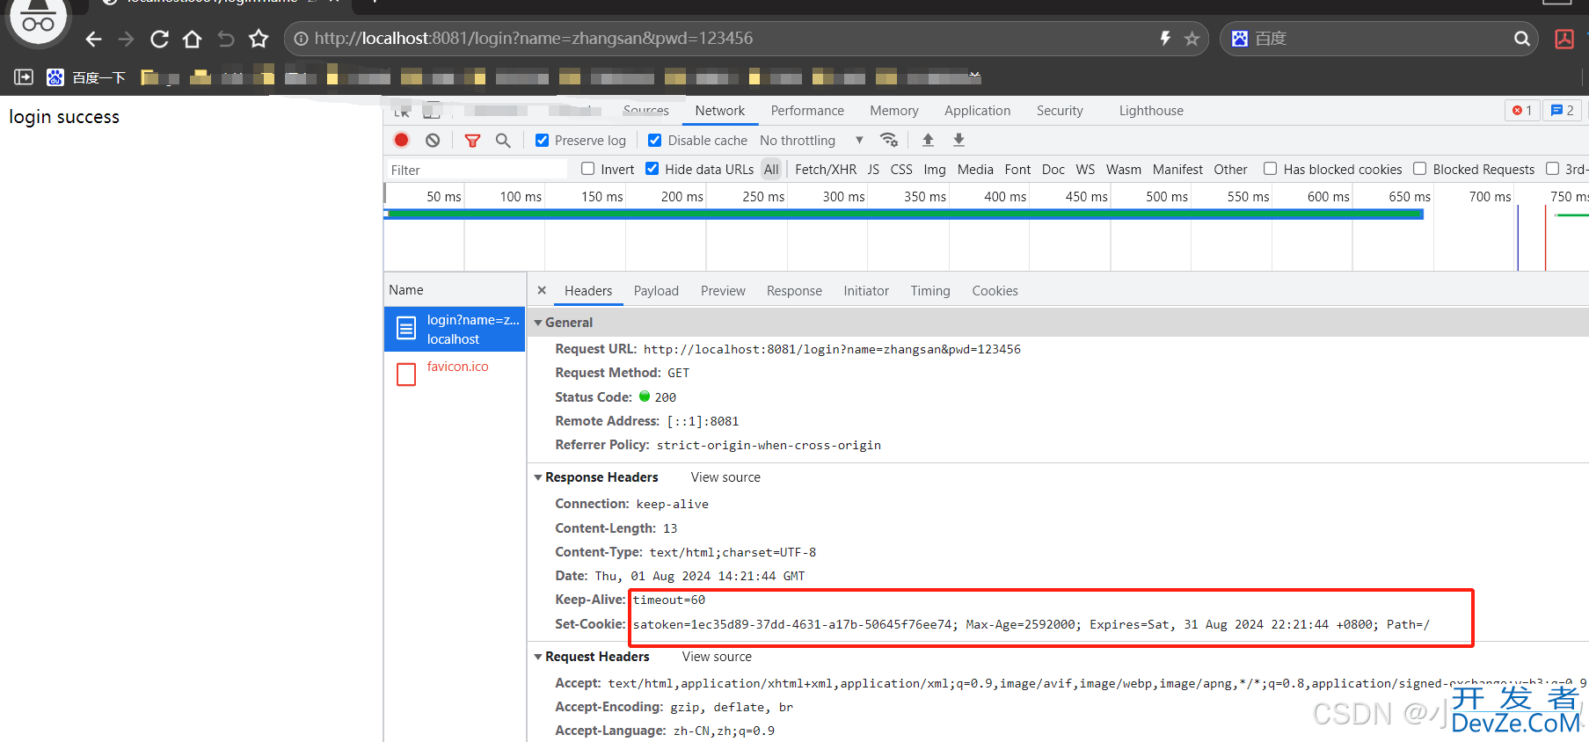Switch to the Performance tab

(807, 110)
